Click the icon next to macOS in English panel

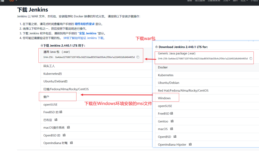171,129
